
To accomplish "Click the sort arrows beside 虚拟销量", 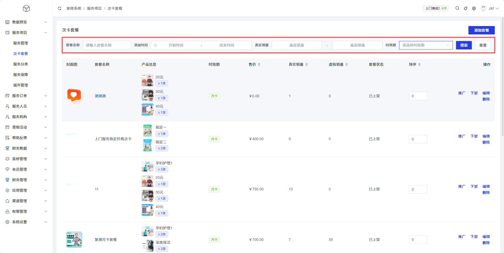I will pyautogui.click(x=347, y=64).
